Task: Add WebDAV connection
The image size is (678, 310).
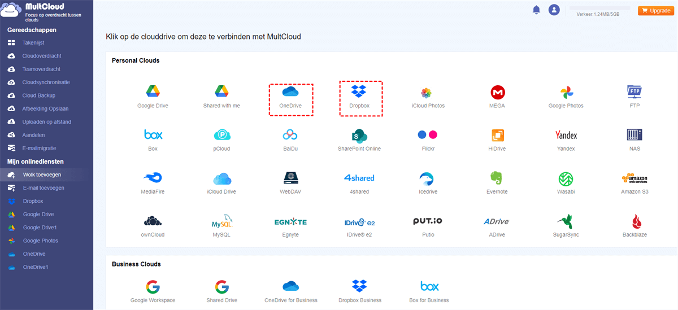Action: tap(290, 183)
